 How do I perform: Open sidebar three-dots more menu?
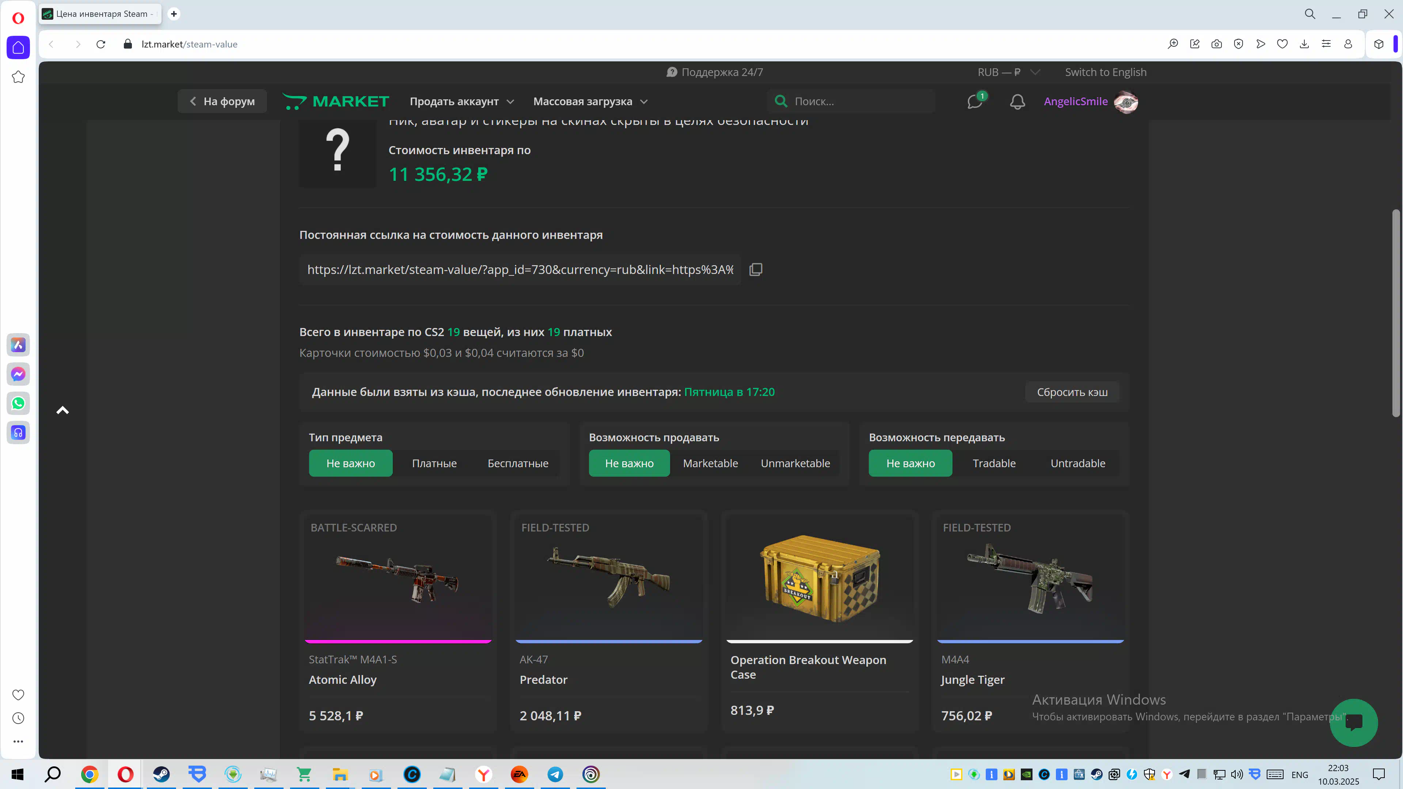tap(18, 741)
